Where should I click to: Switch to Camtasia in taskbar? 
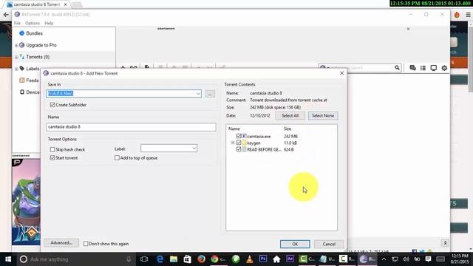coord(307,259)
